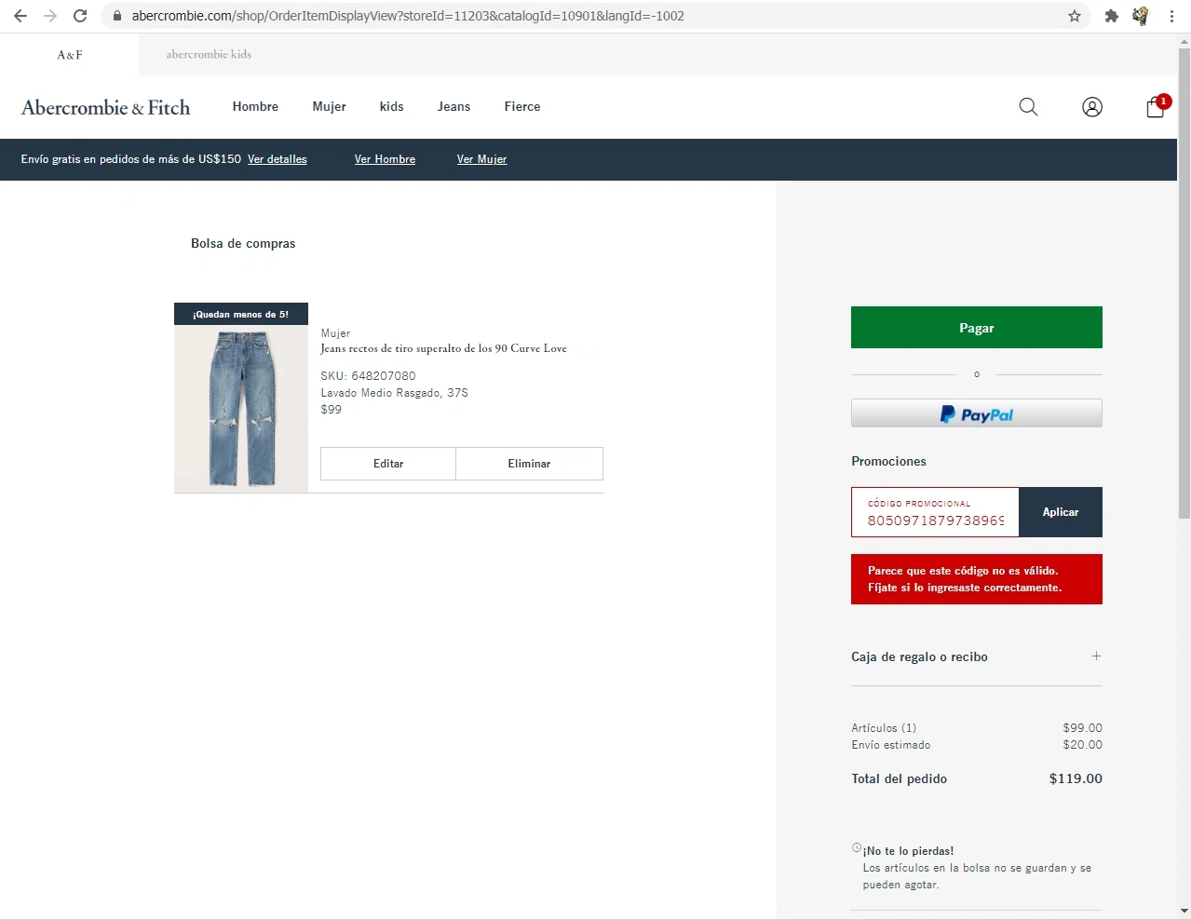Open the Hombre menu
The image size is (1191, 920).
pos(255,107)
